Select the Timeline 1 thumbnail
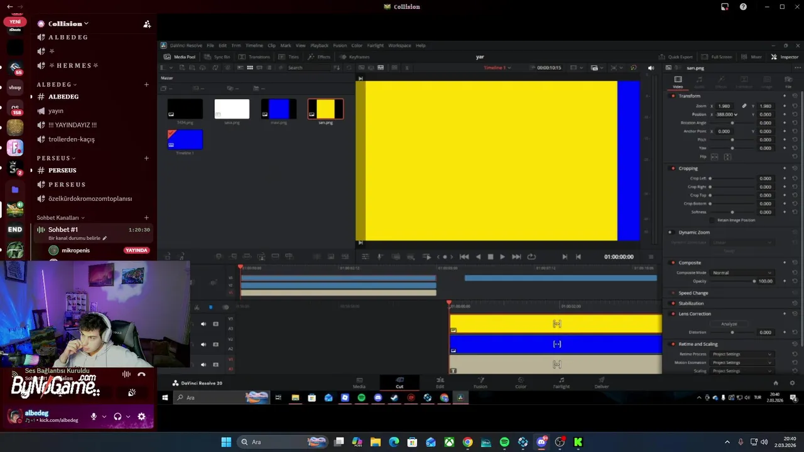This screenshot has width=804, height=452. click(x=185, y=139)
